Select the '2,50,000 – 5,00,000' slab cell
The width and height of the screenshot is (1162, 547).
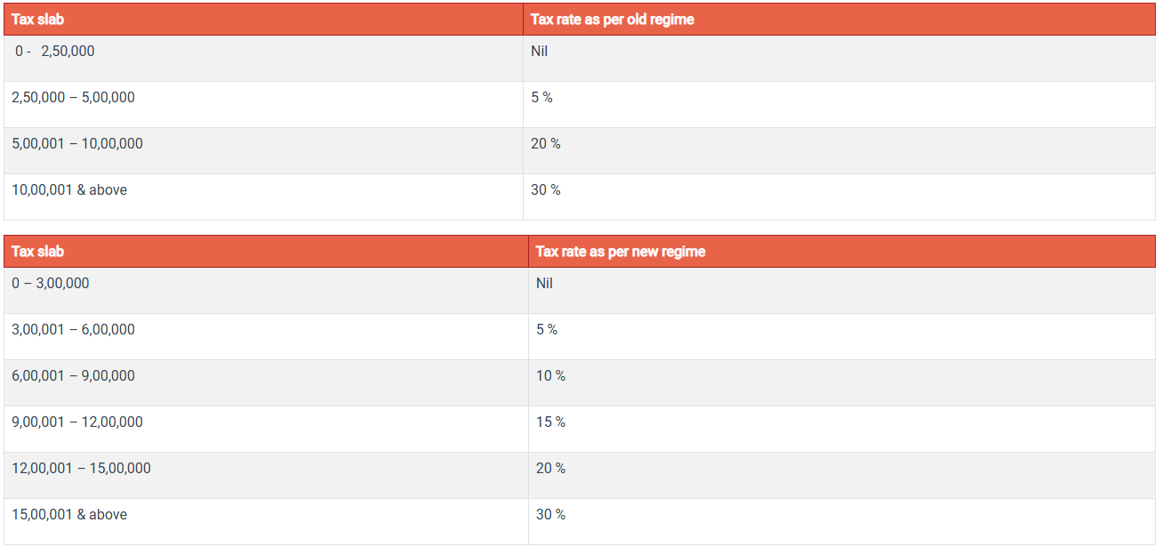click(x=73, y=98)
